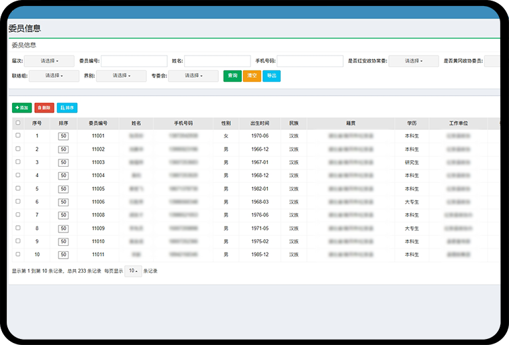This screenshot has height=345, width=509.
Task: Check the row checkbox for member 11001
Action: (18, 135)
